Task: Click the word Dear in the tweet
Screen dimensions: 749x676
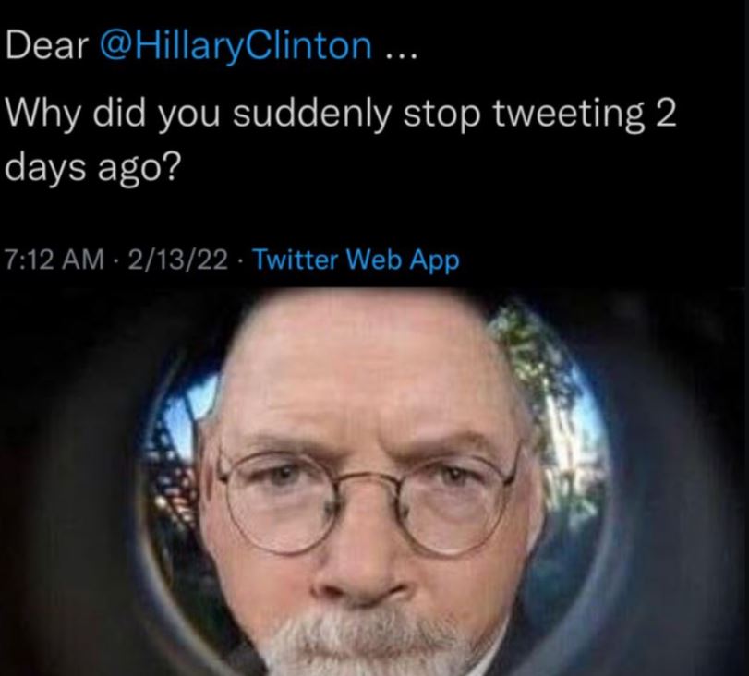Action: pos(47,46)
